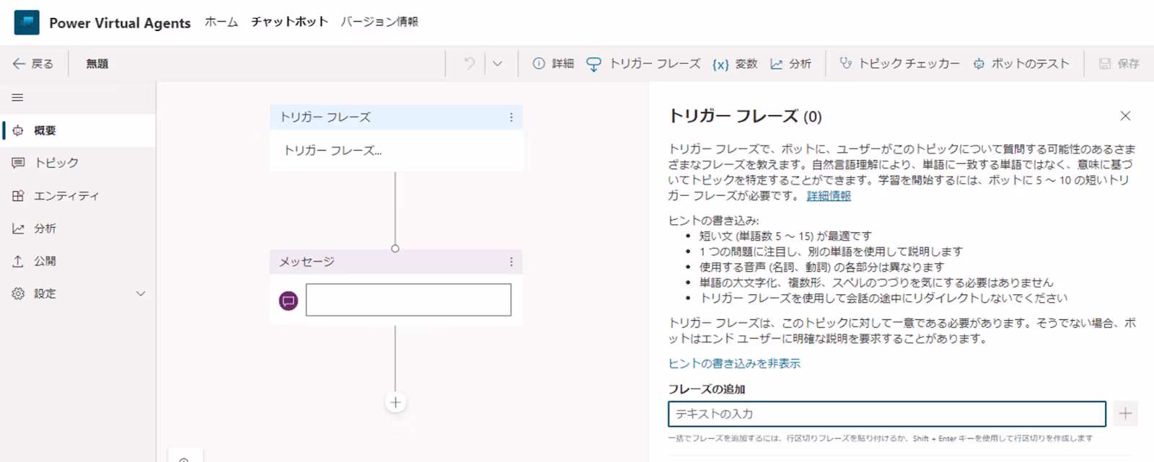1154x462 pixels.
Task: Expand the 設定 chevron in the sidebar
Action: click(141, 293)
